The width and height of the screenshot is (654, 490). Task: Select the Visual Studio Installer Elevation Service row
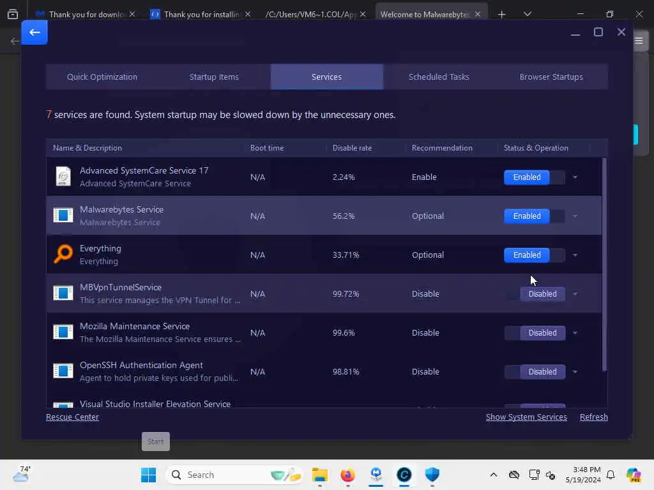tap(324, 402)
